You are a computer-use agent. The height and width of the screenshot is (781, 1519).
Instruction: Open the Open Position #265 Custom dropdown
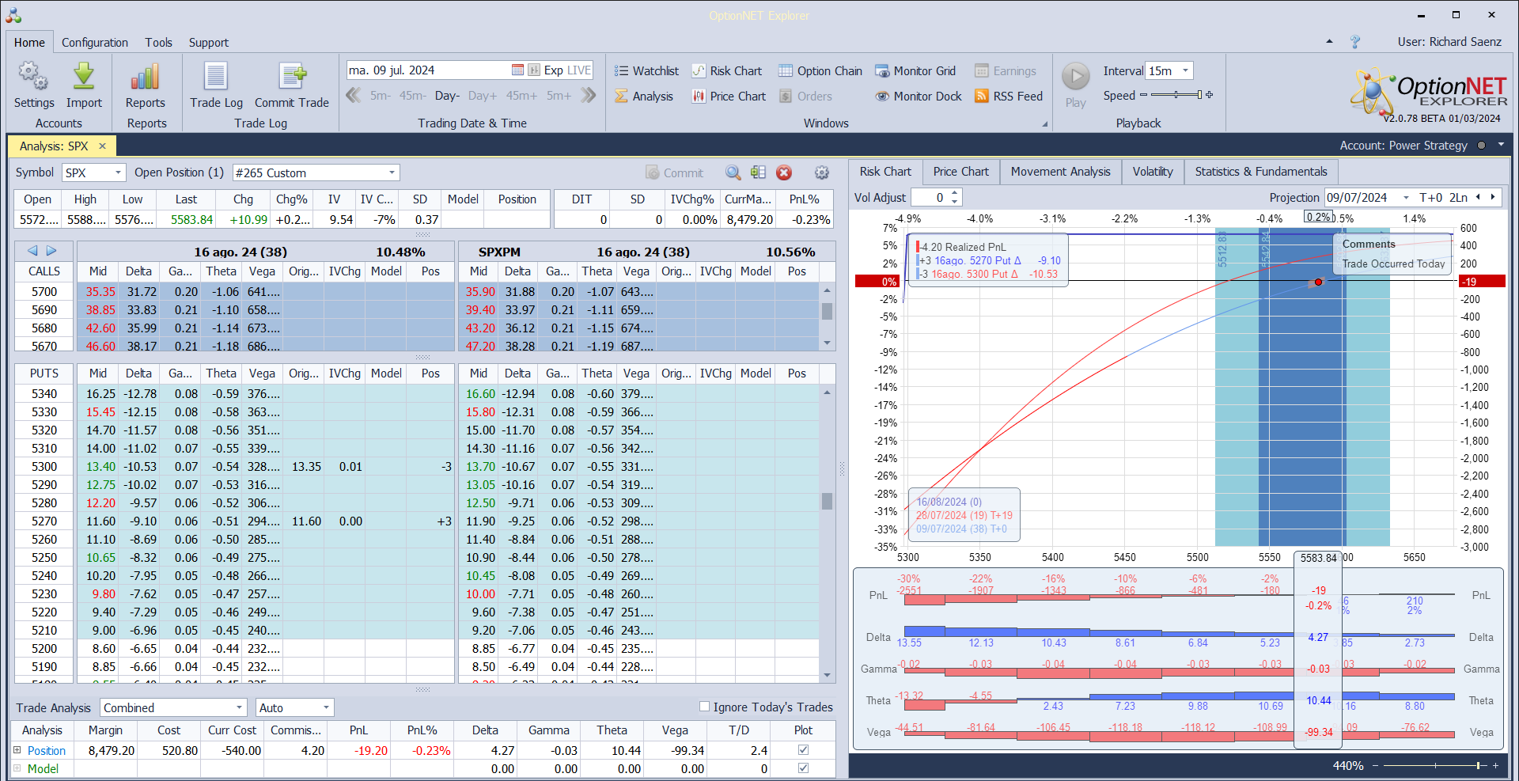coord(392,173)
